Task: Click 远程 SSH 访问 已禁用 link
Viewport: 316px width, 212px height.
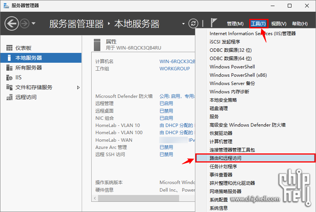Action: (166, 155)
